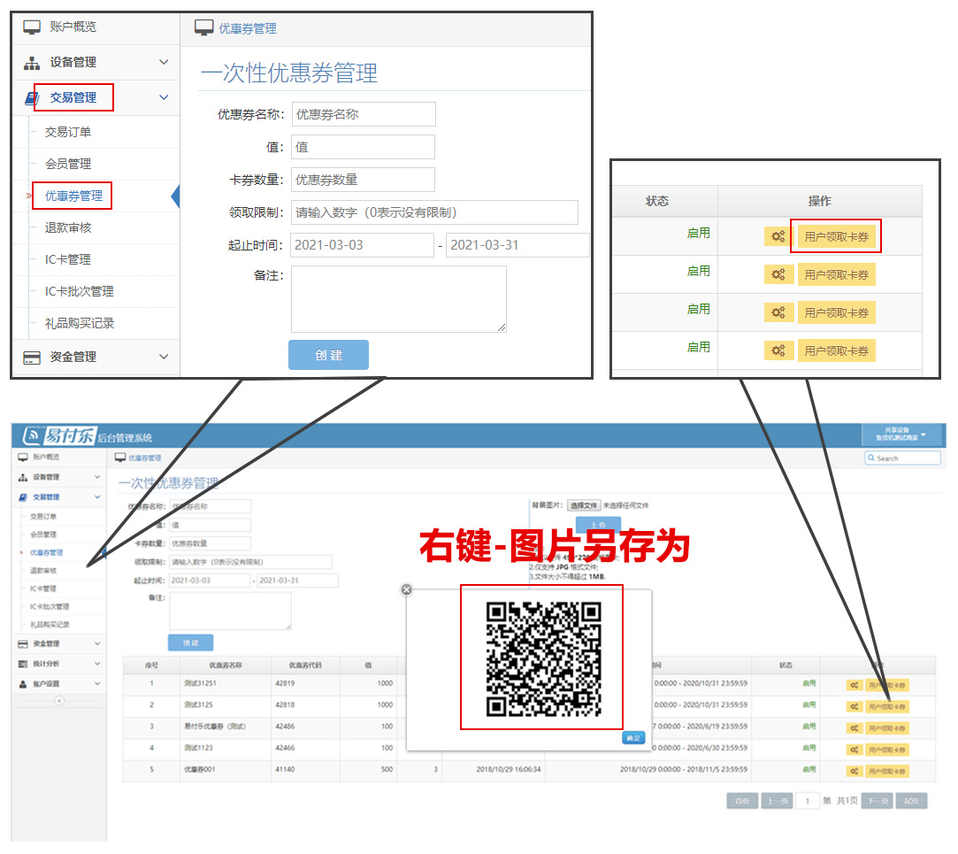Go to 下一页 in table pagination
The height and width of the screenshot is (854, 958).
coord(878,801)
